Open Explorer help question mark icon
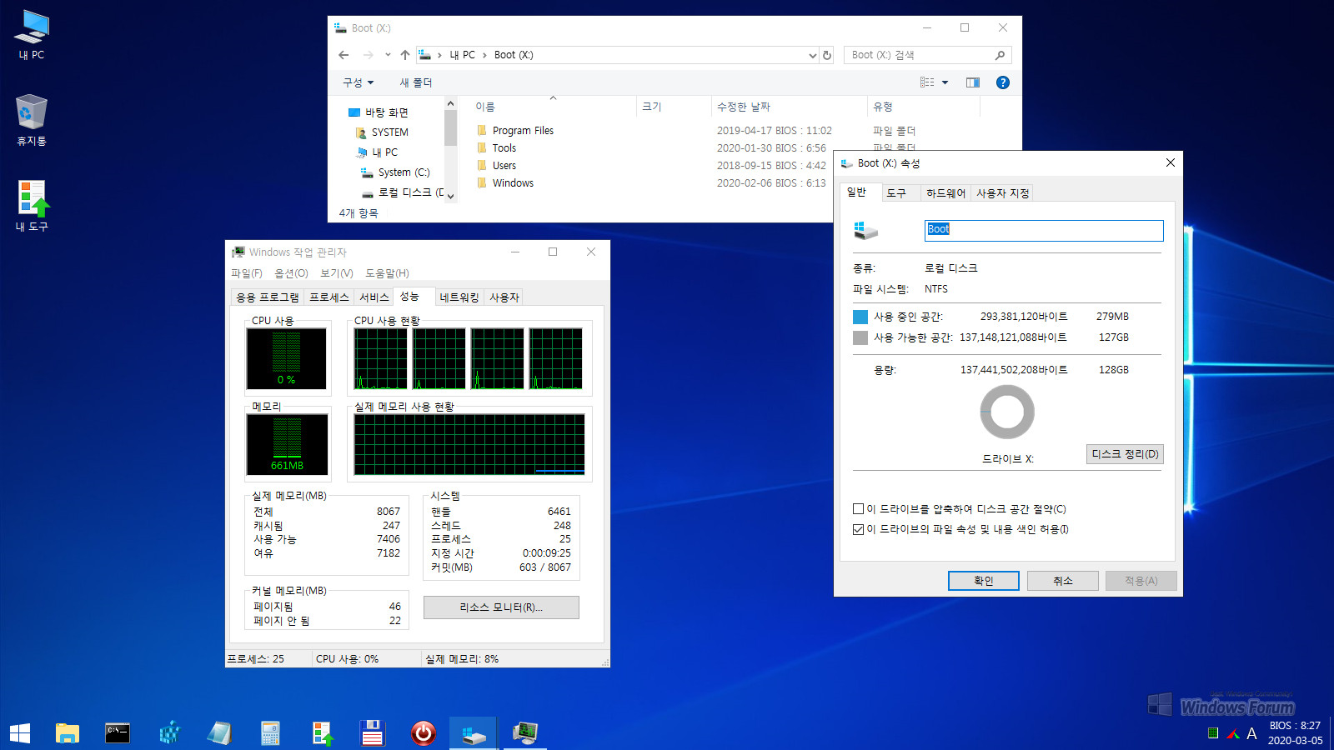 [x=1003, y=82]
